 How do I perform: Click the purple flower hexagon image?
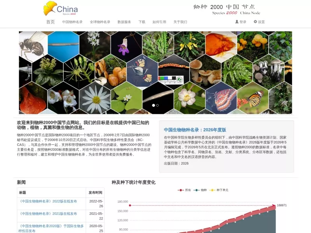(126, 46)
